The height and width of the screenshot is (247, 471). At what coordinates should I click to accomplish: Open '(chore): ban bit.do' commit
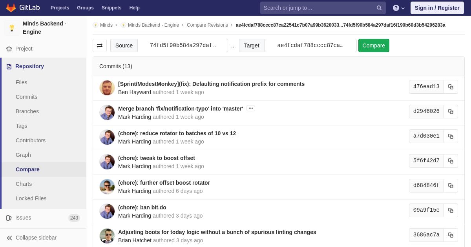pos(142,207)
